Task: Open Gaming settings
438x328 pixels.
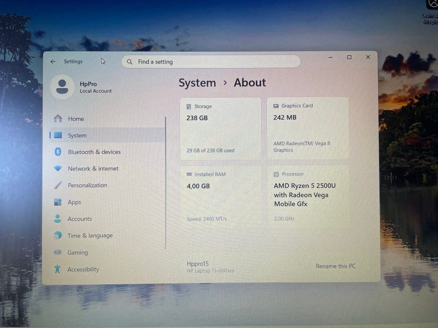Action: (107, 252)
